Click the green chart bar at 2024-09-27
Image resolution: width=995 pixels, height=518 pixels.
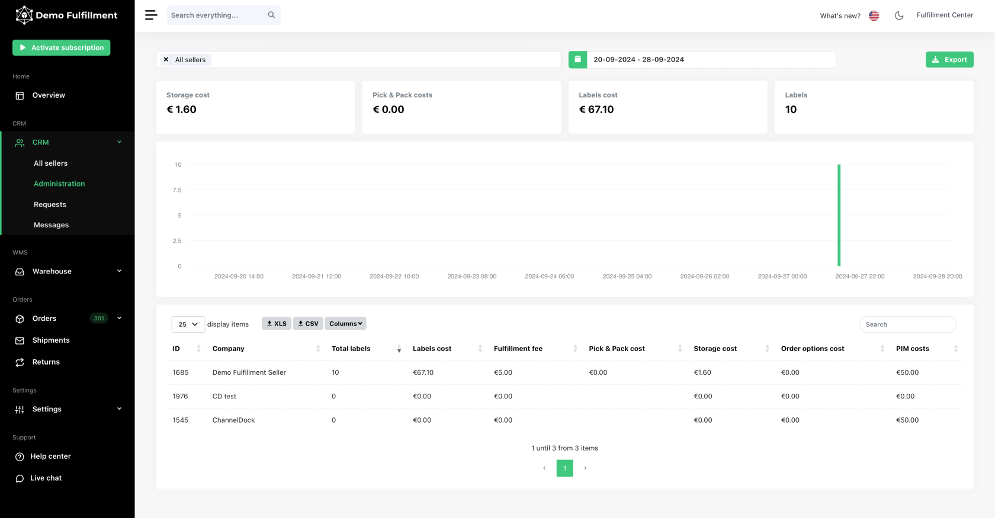[839, 215]
